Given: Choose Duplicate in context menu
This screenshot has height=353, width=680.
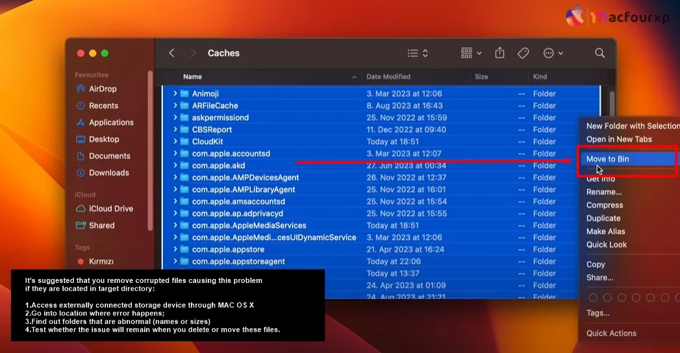Looking at the screenshot, I should [x=603, y=218].
